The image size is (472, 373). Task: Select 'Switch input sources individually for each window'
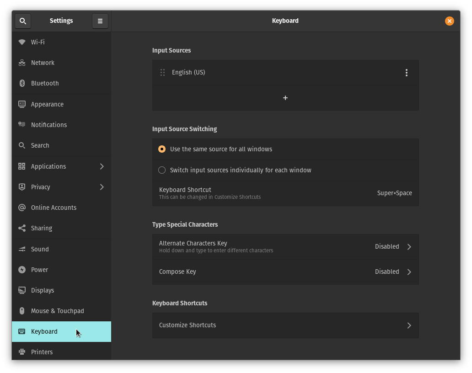coord(162,170)
